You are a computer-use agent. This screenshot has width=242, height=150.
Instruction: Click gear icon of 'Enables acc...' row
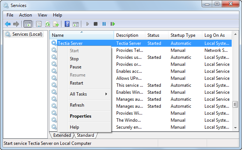[x=54, y=71]
